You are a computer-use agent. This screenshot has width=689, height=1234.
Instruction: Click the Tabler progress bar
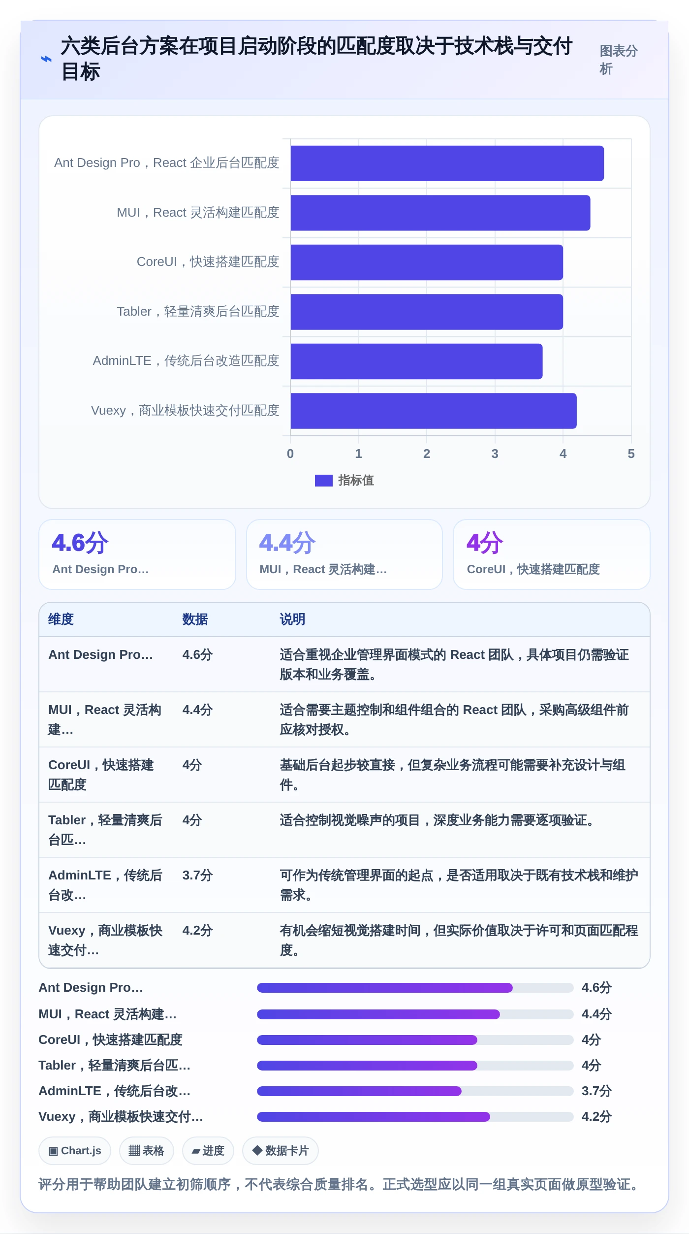pos(415,1065)
